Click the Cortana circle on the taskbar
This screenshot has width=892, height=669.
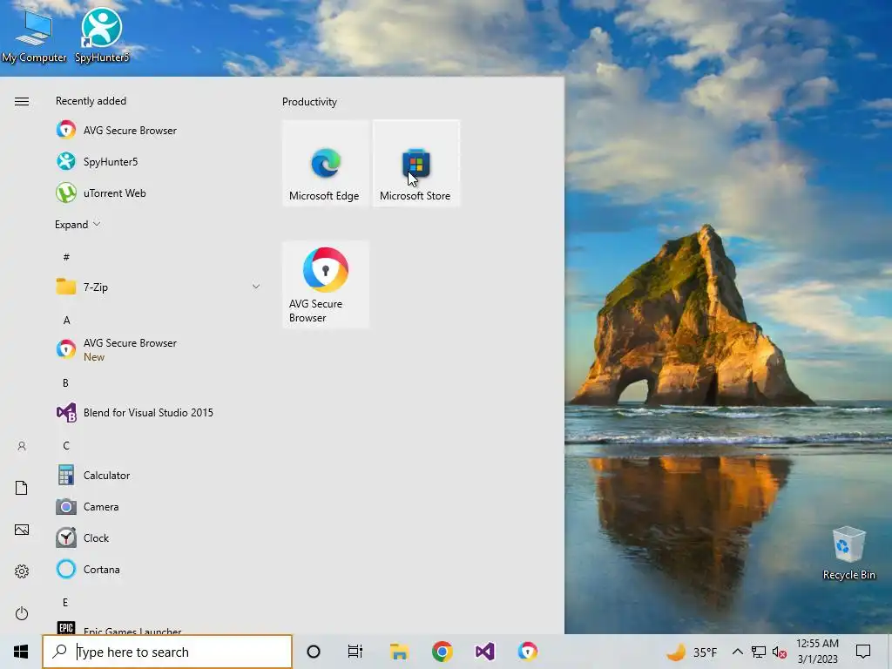tap(314, 652)
